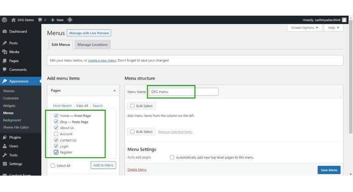This screenshot has height=192, width=353.
Task: Click the Save Menu button
Action: (329, 170)
